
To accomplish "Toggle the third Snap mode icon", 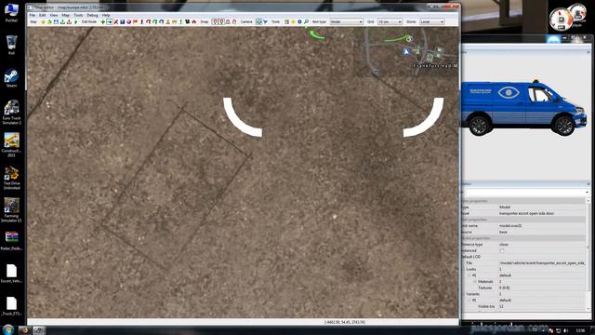I will (228, 22).
